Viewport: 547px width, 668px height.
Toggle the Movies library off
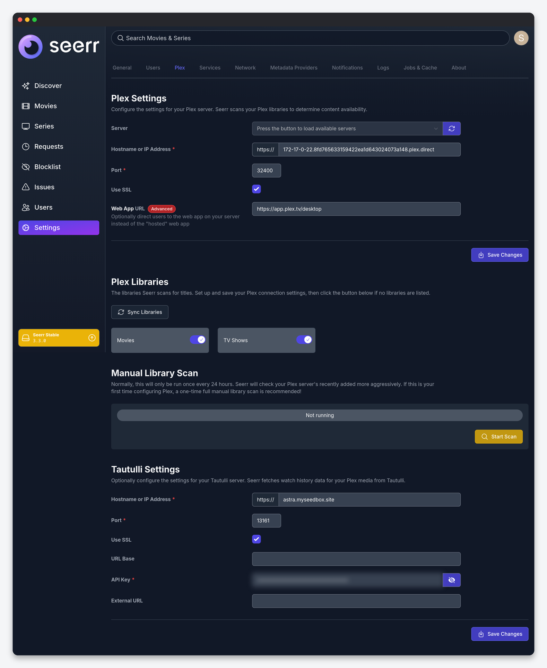198,340
